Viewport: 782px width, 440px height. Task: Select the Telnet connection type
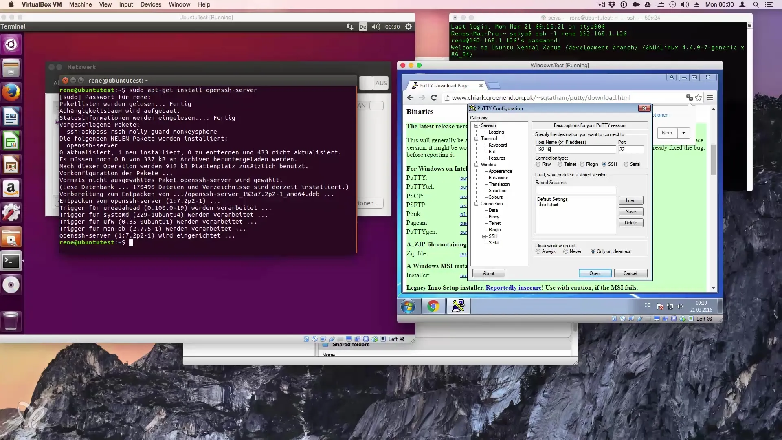(x=560, y=165)
